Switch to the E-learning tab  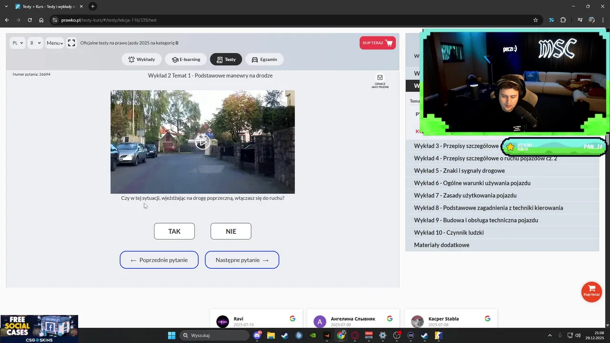click(186, 60)
